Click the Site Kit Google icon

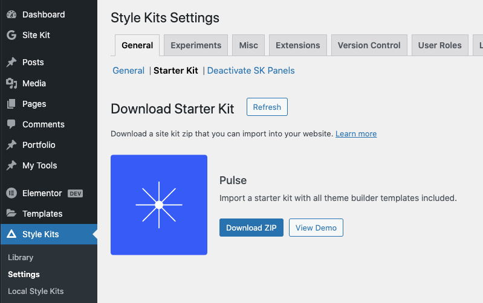click(11, 35)
